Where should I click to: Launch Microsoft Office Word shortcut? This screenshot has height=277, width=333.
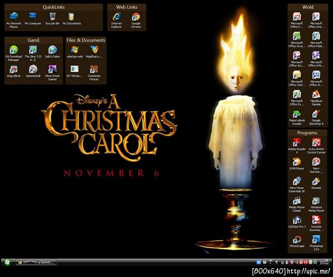point(316,78)
